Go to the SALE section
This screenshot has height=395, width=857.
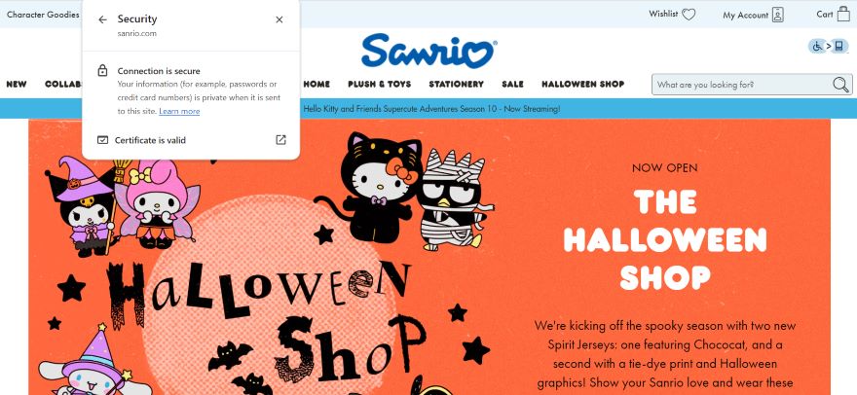point(512,84)
